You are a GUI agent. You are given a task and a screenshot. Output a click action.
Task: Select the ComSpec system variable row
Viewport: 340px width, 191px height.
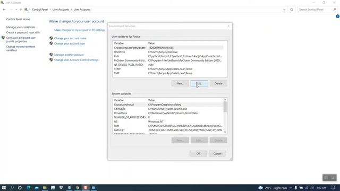tap(168, 109)
